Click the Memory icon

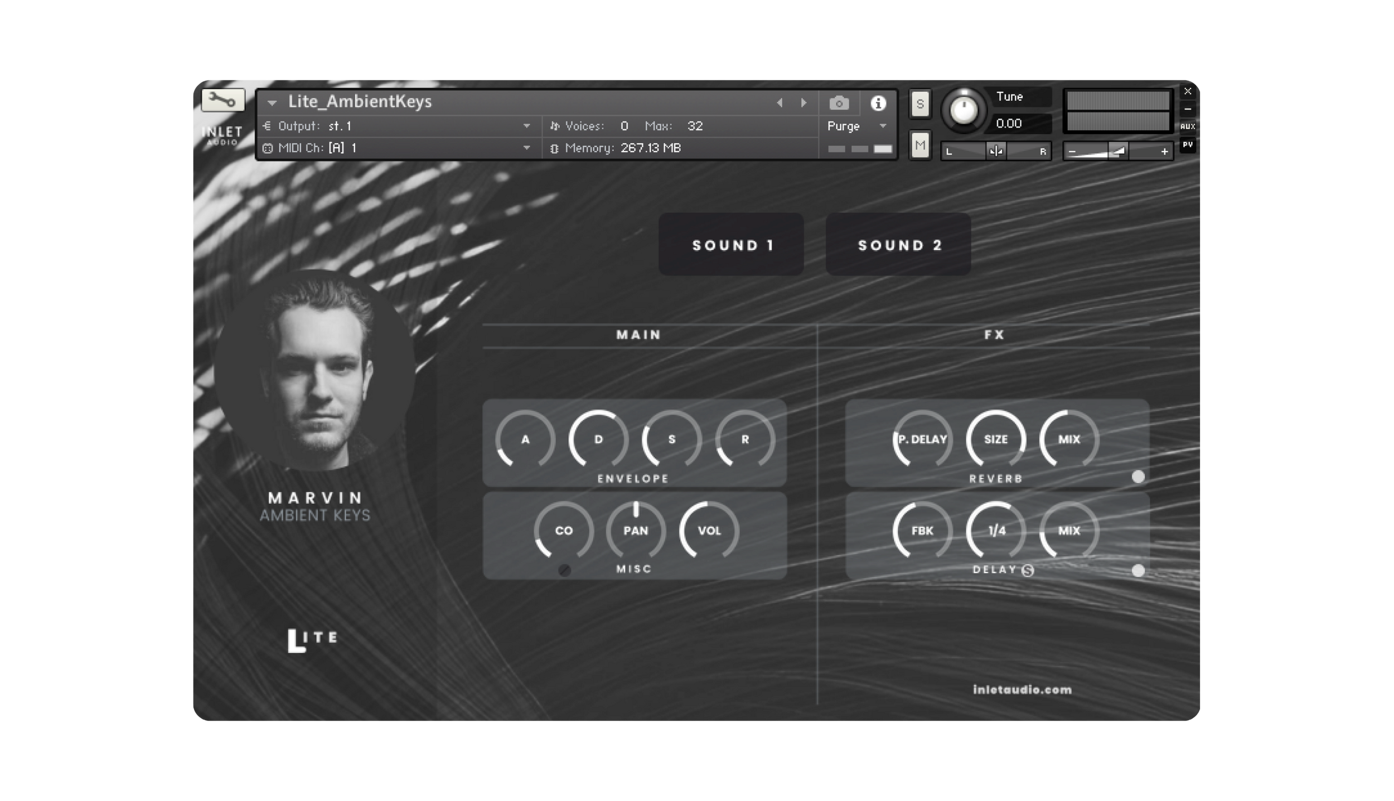click(554, 148)
